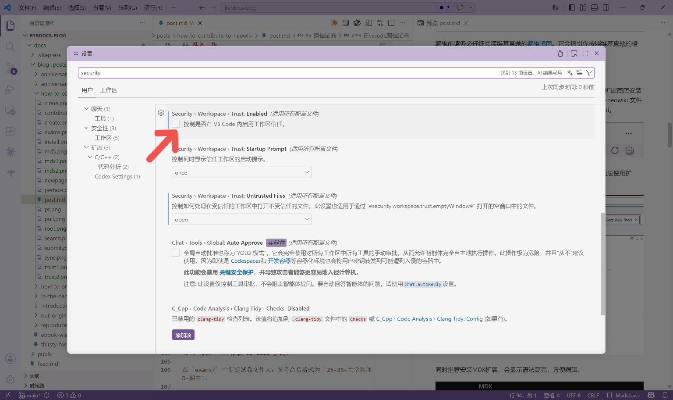Open settings JSON file from settings header
Image resolution: width=673 pixels, height=400 pixels.
pyautogui.click(x=560, y=54)
